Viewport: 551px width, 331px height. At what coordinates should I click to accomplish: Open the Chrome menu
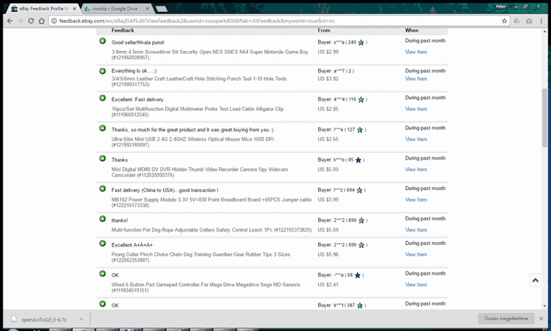coord(542,21)
